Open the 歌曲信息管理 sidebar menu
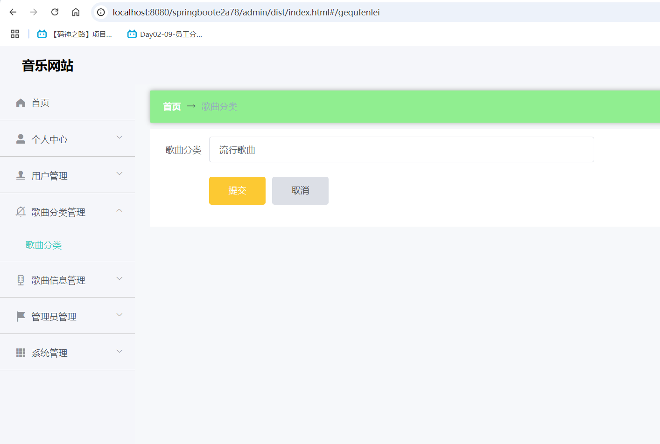Image resolution: width=660 pixels, height=444 pixels. pos(67,280)
